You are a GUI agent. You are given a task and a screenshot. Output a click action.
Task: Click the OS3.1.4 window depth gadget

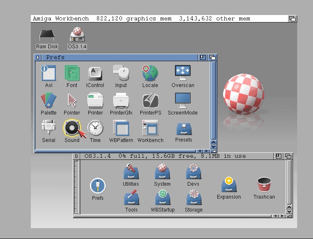288,156
